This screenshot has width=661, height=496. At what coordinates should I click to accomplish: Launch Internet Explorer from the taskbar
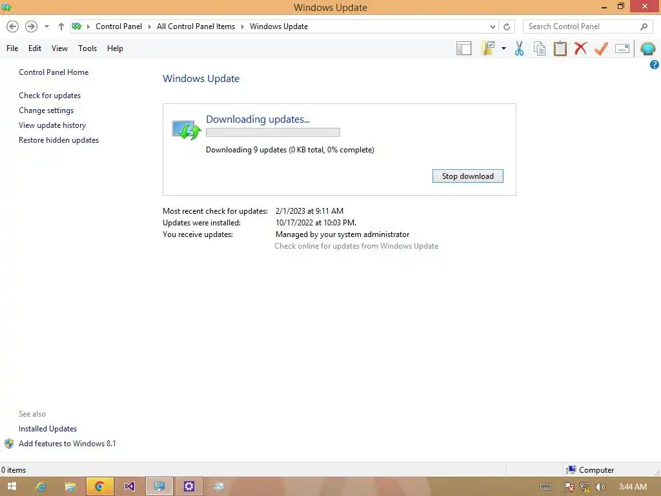41,486
